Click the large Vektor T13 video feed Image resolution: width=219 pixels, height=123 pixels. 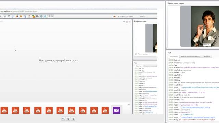(200, 27)
